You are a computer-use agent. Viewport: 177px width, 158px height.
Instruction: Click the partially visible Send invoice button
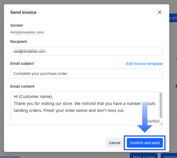pyautogui.click(x=169, y=156)
